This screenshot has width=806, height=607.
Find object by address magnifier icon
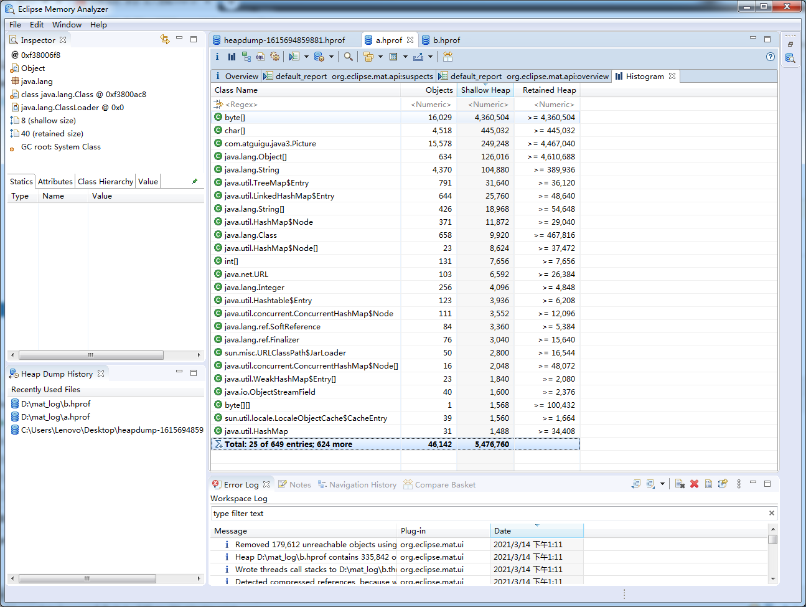point(349,57)
